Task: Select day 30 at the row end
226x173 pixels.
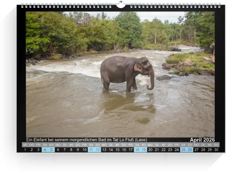Action: [216, 150]
